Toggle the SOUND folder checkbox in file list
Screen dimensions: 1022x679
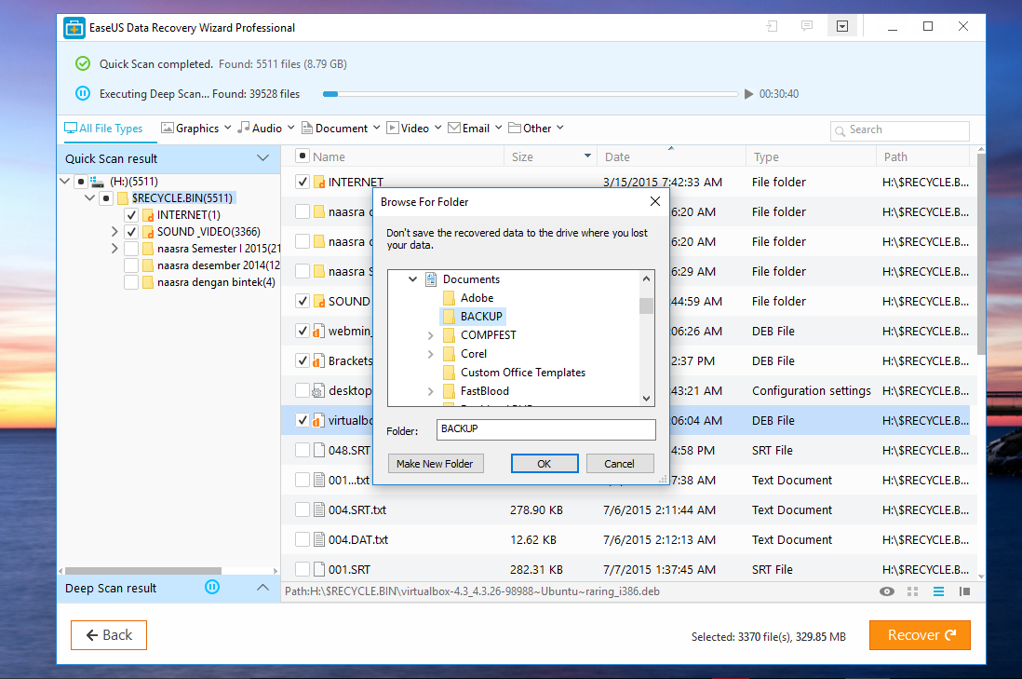(302, 302)
